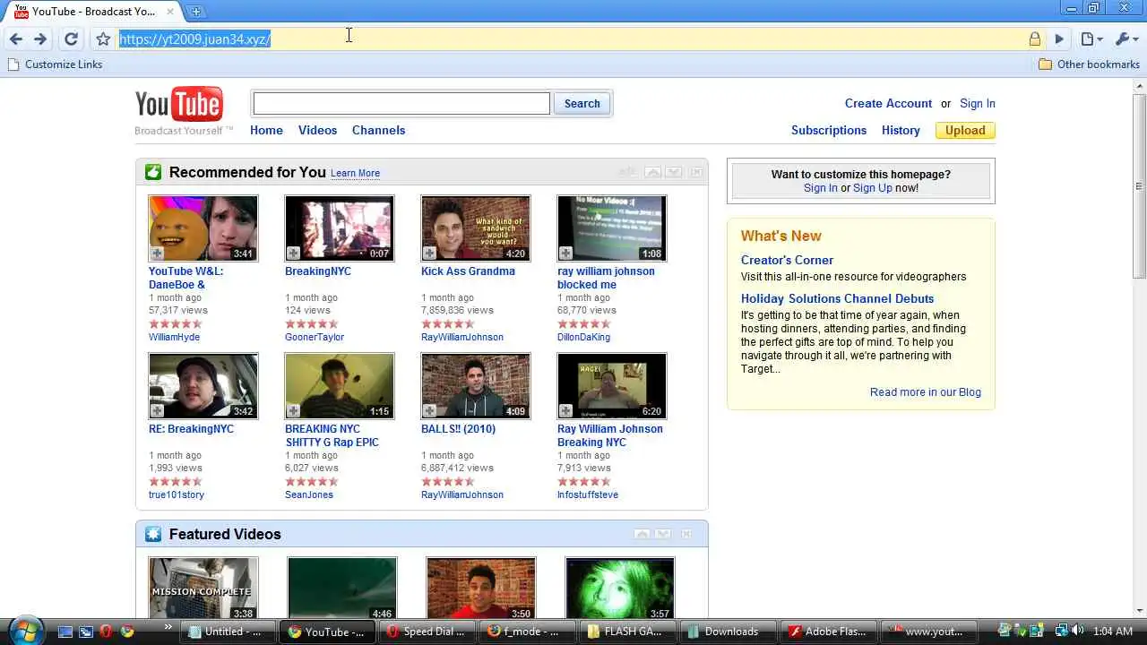Close the Recommended for You module

pyautogui.click(x=696, y=172)
